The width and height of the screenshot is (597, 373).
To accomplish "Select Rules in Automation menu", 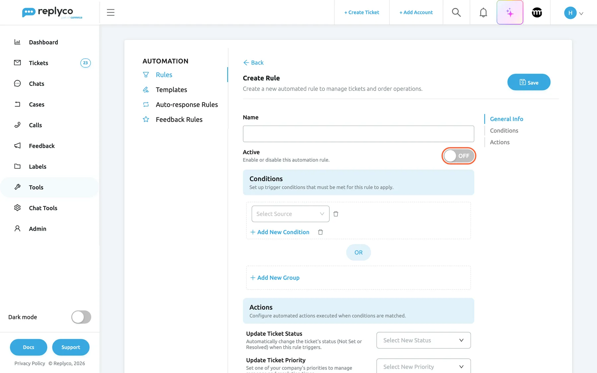I will point(164,75).
